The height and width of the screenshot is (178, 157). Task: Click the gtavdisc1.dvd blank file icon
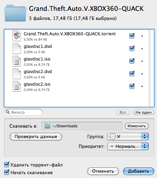[x=17, y=49]
